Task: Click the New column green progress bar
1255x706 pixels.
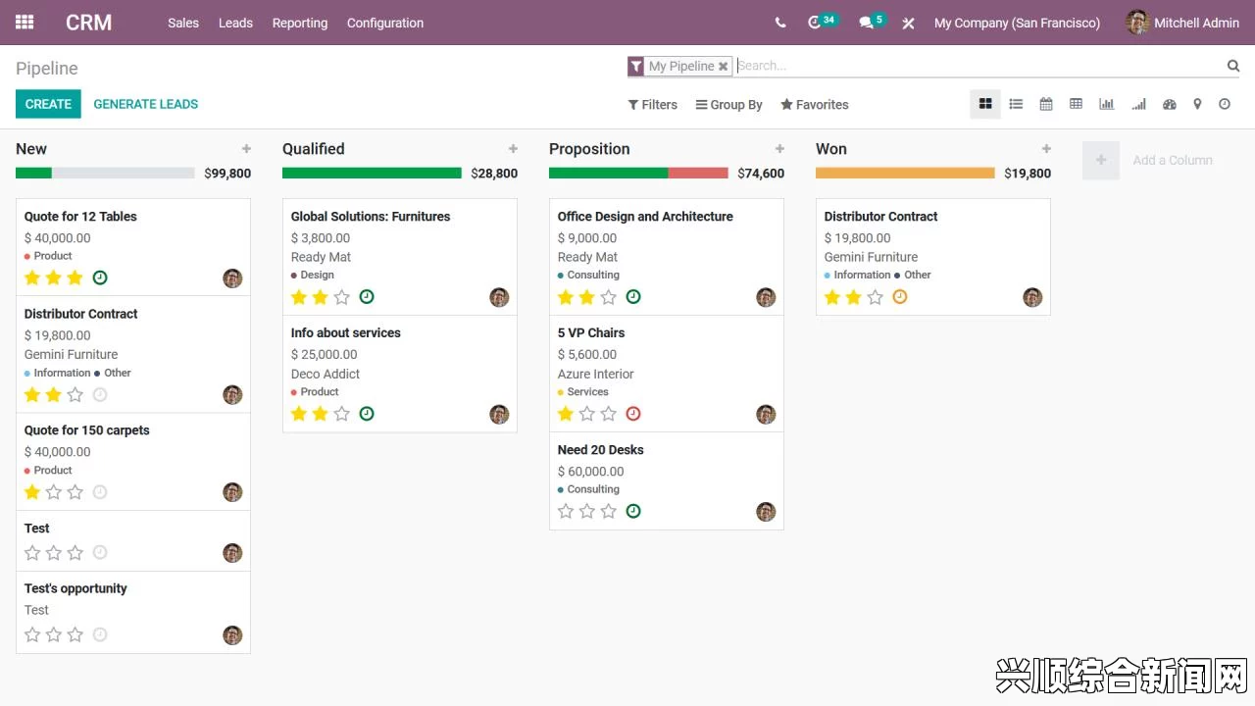Action: coord(33,173)
